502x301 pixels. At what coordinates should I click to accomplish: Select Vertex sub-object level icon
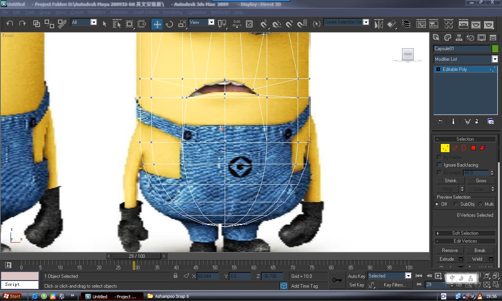[x=445, y=148]
